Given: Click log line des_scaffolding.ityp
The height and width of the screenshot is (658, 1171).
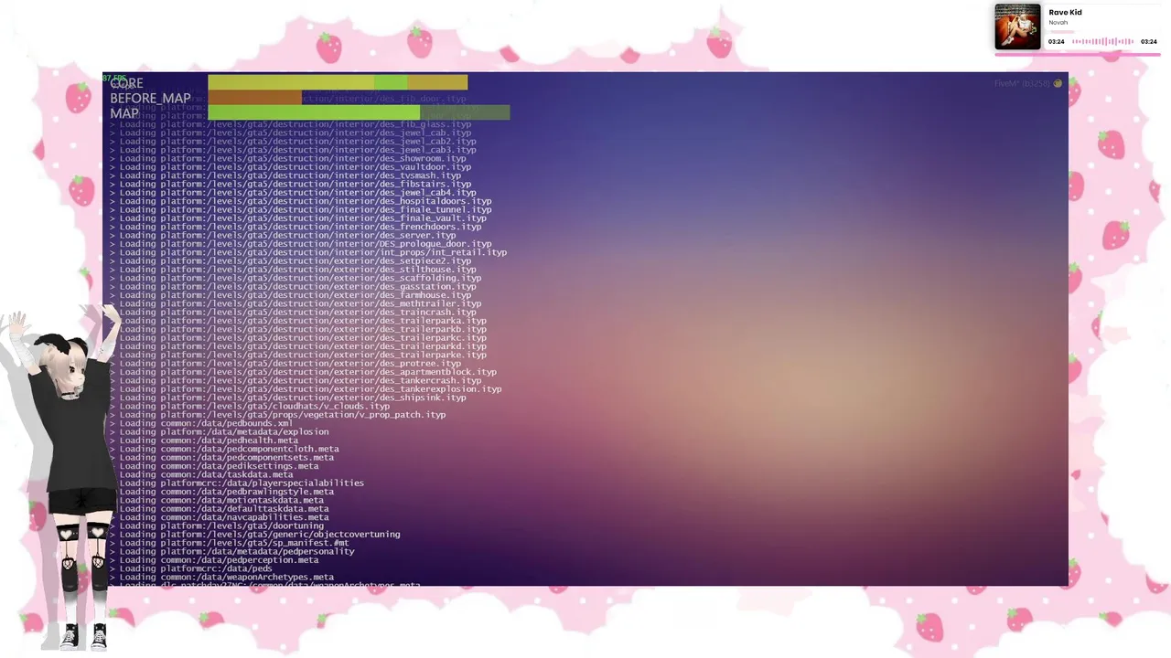Looking at the screenshot, I should click(295, 278).
